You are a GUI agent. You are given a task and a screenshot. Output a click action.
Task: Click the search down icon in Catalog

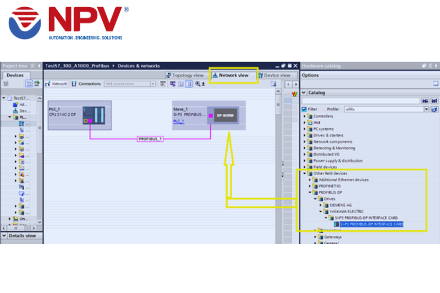click(x=424, y=101)
